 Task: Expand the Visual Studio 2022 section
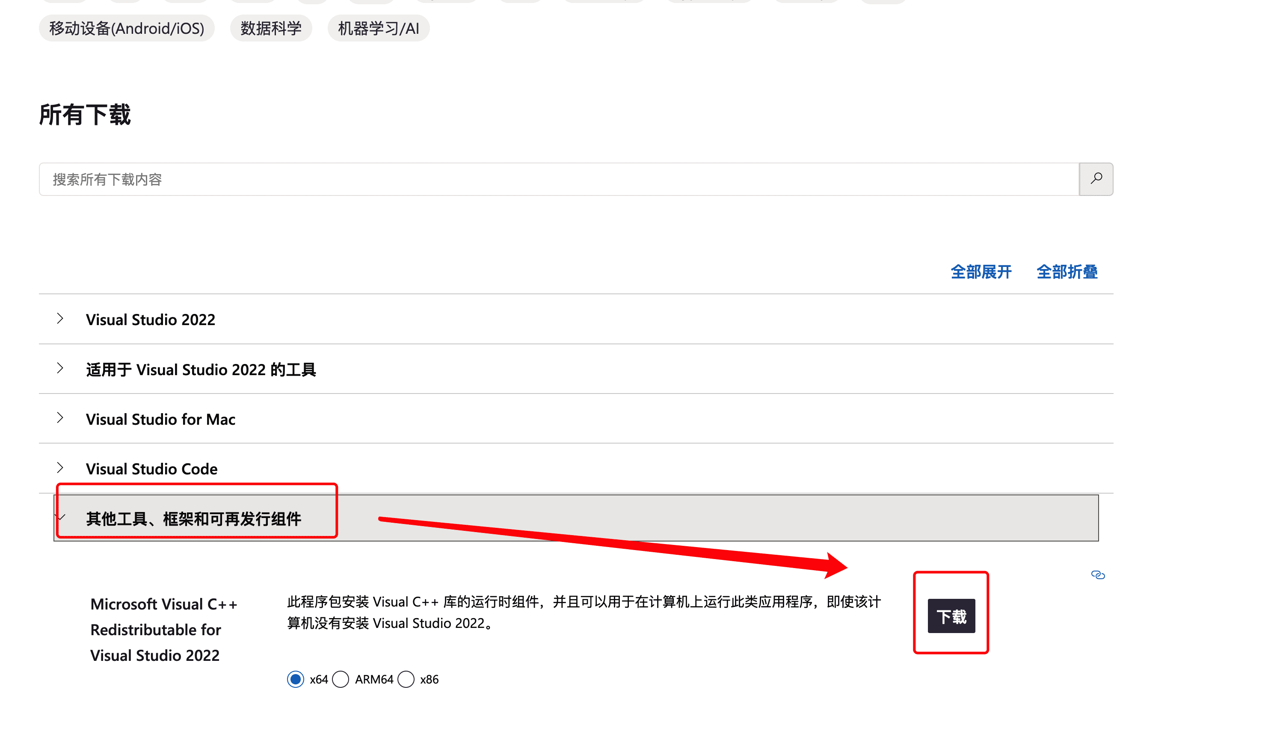click(576, 319)
